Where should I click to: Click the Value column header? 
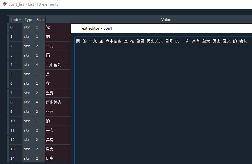coord(166,20)
